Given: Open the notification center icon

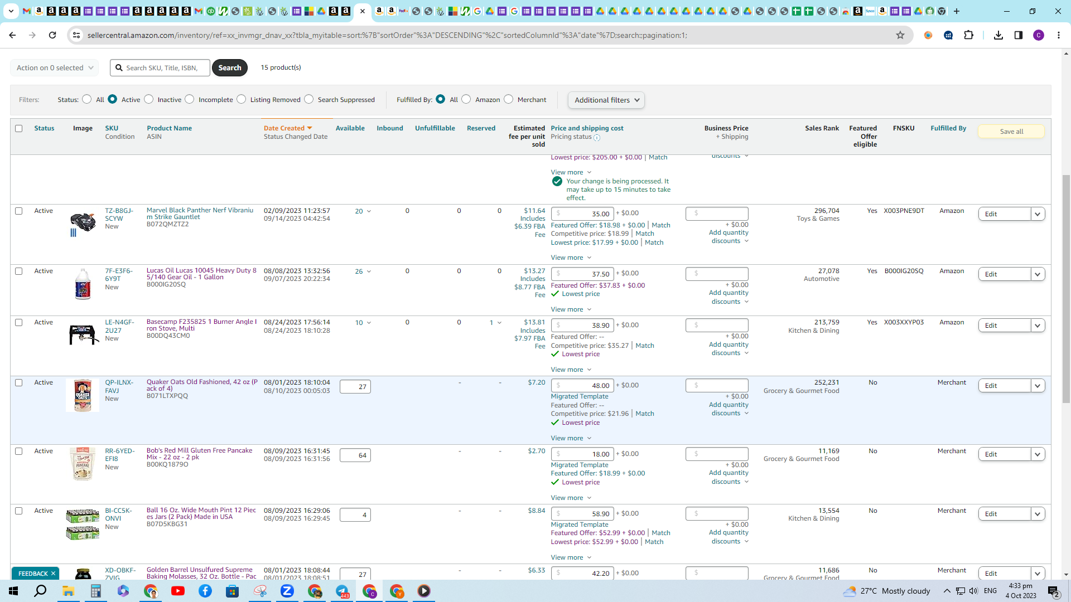Looking at the screenshot, I should (1054, 591).
